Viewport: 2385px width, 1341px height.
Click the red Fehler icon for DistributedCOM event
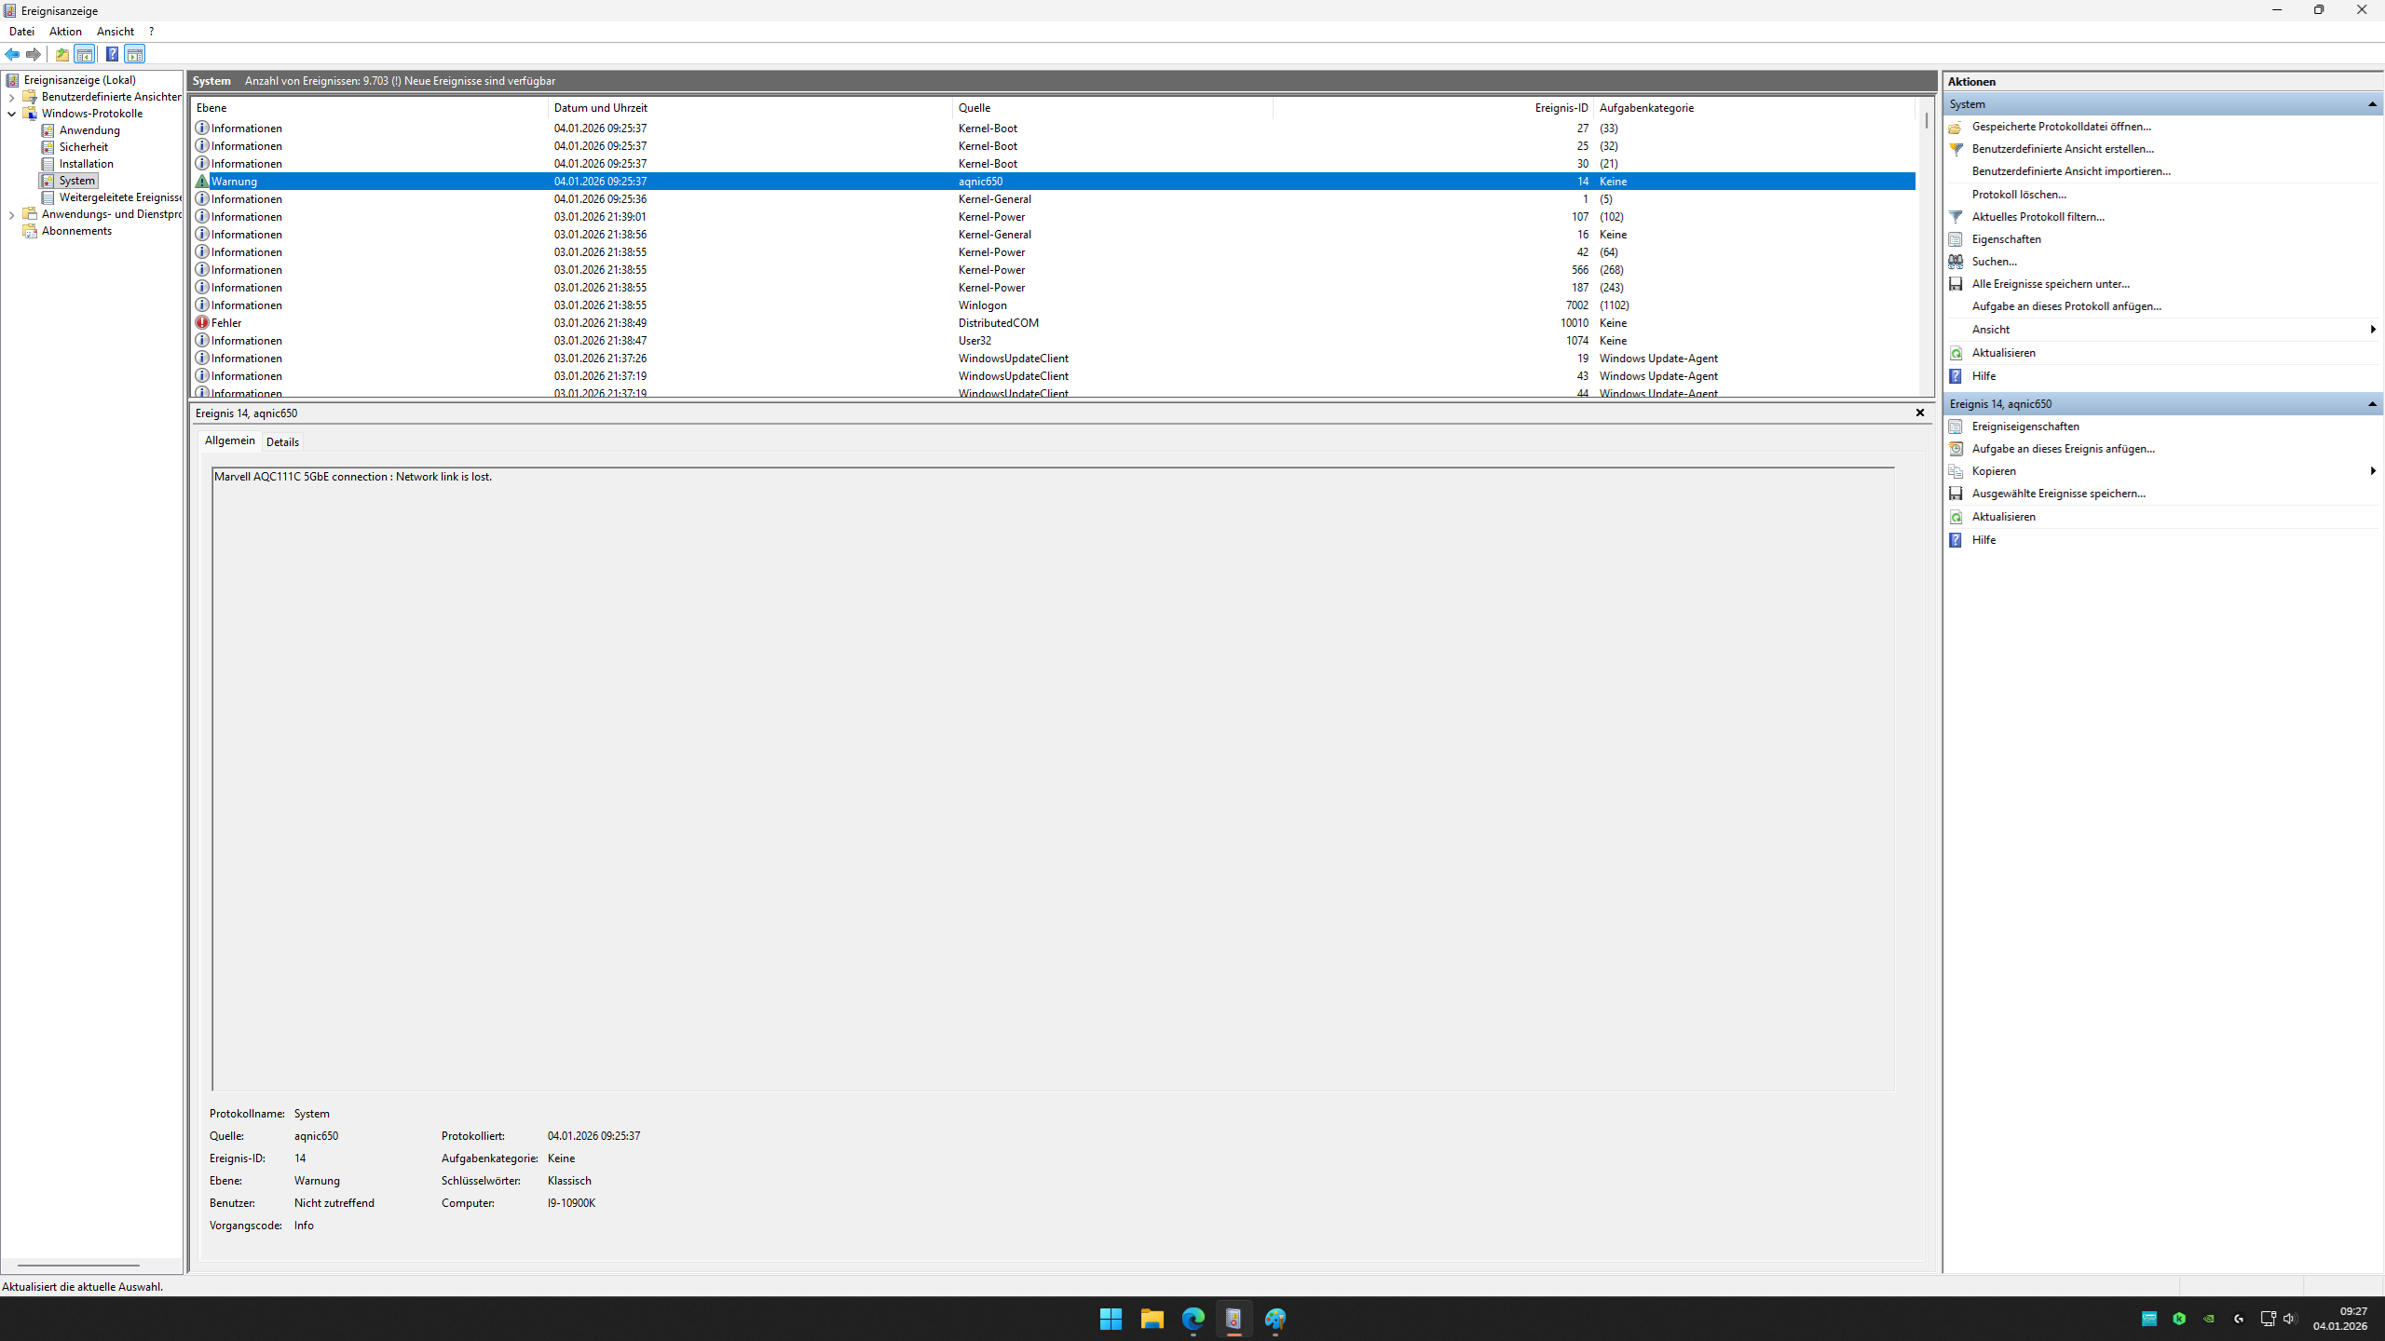tap(201, 323)
